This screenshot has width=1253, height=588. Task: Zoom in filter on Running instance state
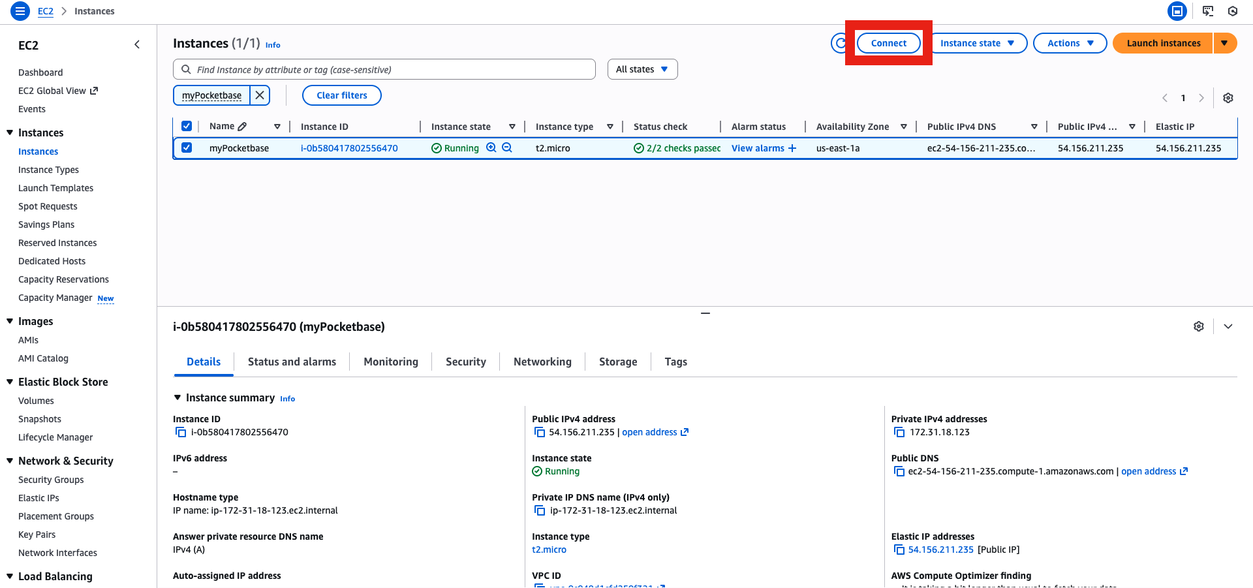coord(491,147)
